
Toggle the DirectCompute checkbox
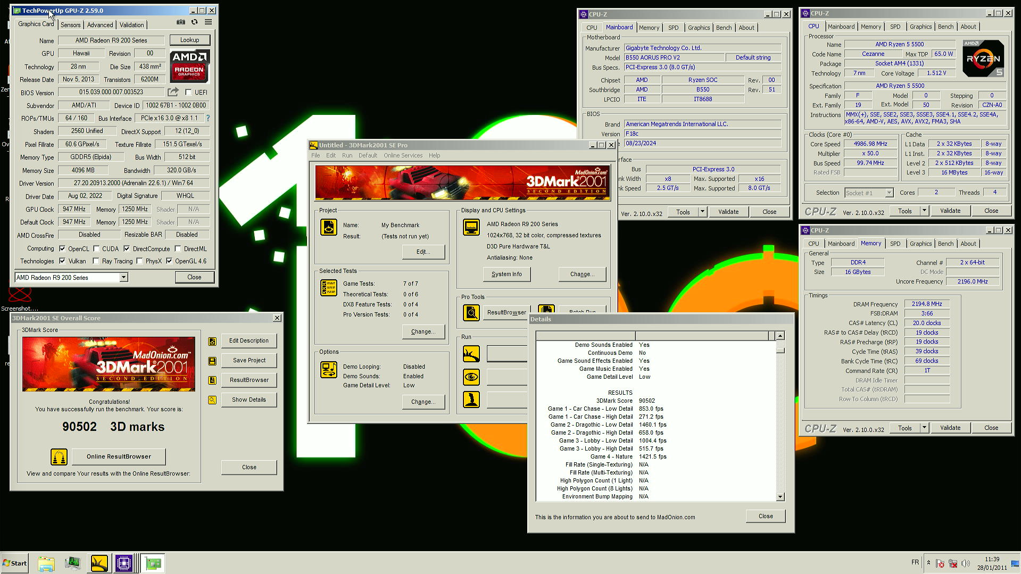pyautogui.click(x=127, y=249)
